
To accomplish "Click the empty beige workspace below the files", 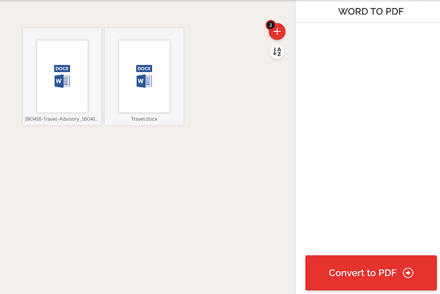I will [x=143, y=209].
